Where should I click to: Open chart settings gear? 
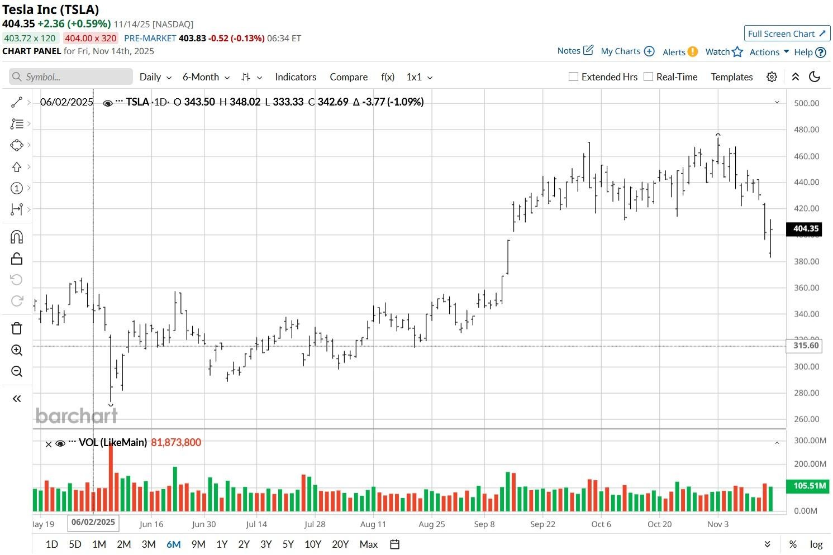[x=772, y=77]
